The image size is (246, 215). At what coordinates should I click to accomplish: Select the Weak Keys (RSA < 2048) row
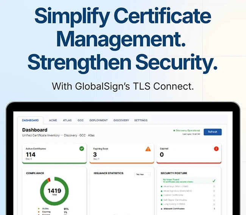(188, 187)
